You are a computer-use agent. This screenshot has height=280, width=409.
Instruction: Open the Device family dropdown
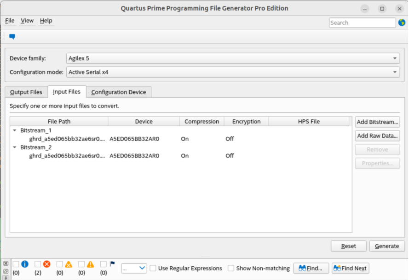click(233, 58)
